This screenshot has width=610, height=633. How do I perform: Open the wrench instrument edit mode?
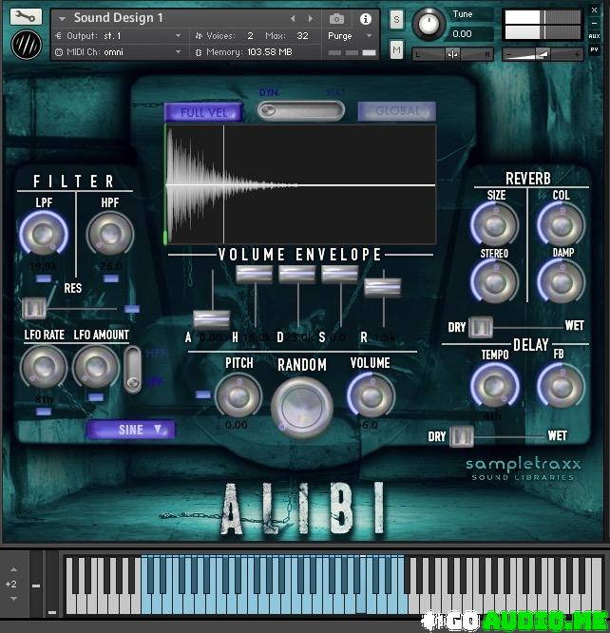26,17
